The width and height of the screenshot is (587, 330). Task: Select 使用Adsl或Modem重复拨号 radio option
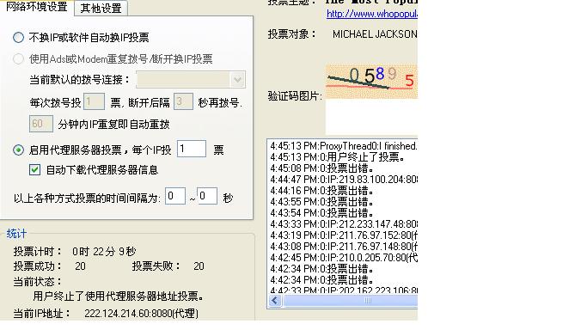click(18, 58)
